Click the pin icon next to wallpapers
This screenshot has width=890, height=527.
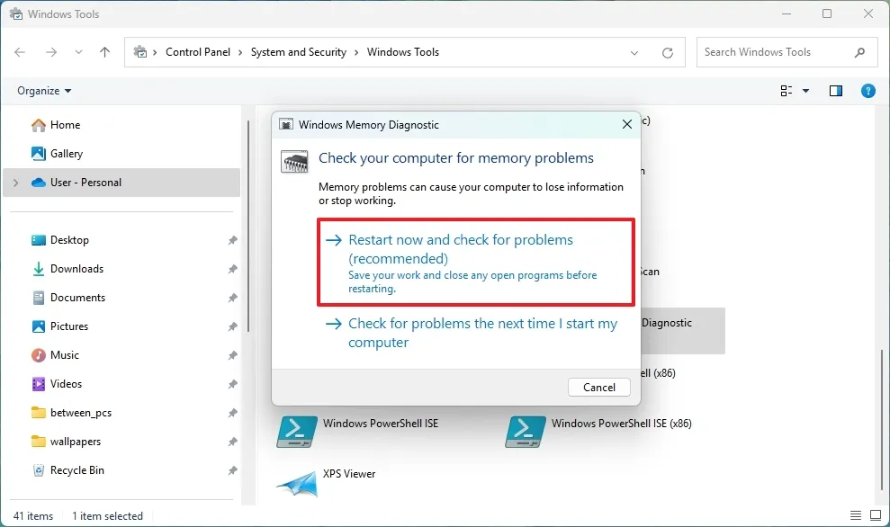[x=233, y=442]
